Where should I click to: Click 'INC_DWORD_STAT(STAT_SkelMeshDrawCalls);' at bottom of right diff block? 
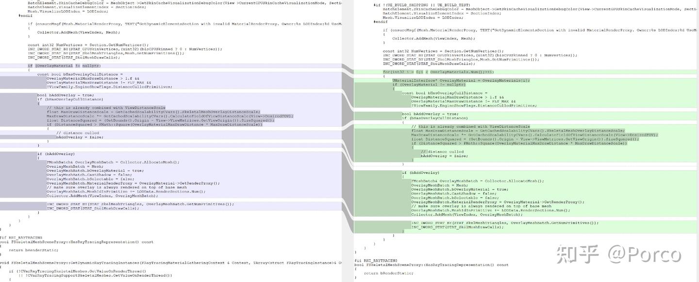pyautogui.click(x=457, y=227)
